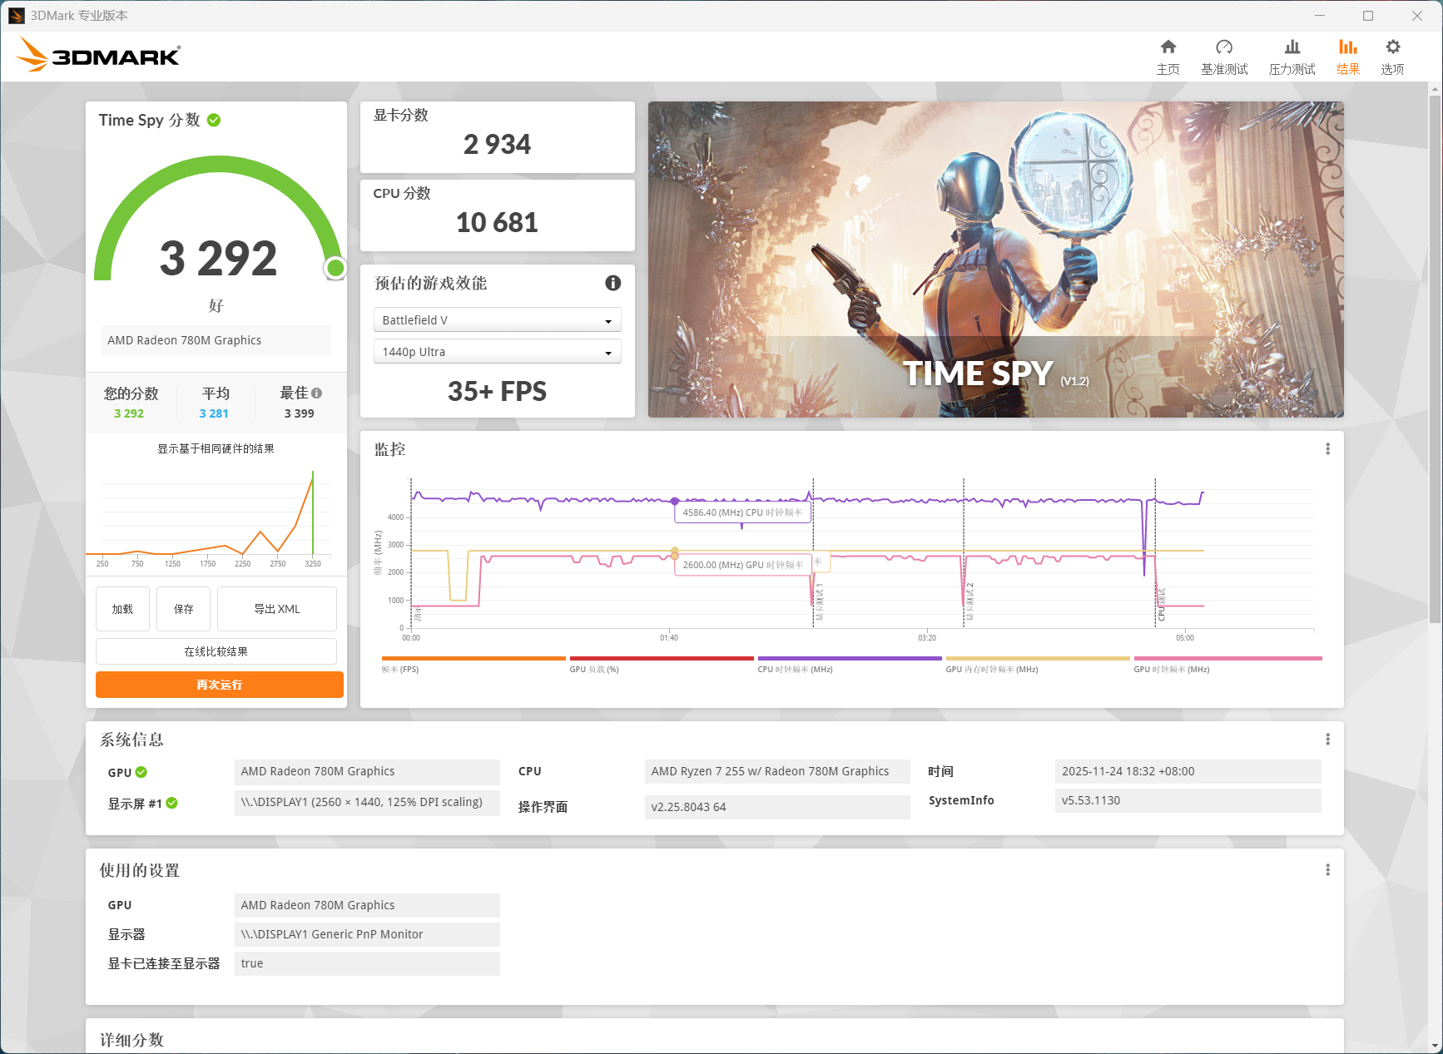
Task: Click the 3DMark title bar app icon
Action: click(17, 16)
